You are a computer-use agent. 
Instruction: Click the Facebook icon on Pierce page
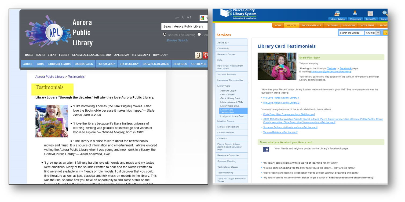click(266, 149)
